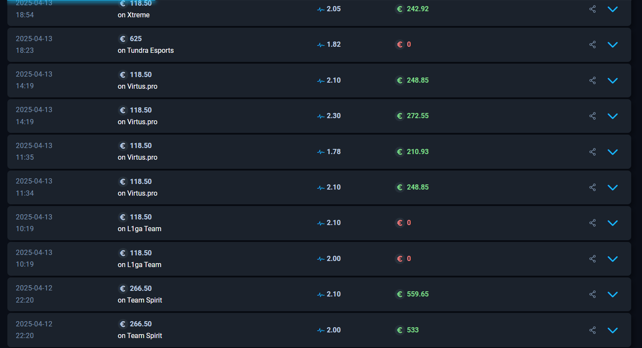Share the Team Spirit bet paying 559.65
The height and width of the screenshot is (348, 642).
(593, 294)
